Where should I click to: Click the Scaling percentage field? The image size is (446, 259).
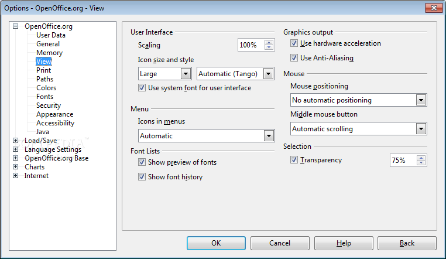251,45
